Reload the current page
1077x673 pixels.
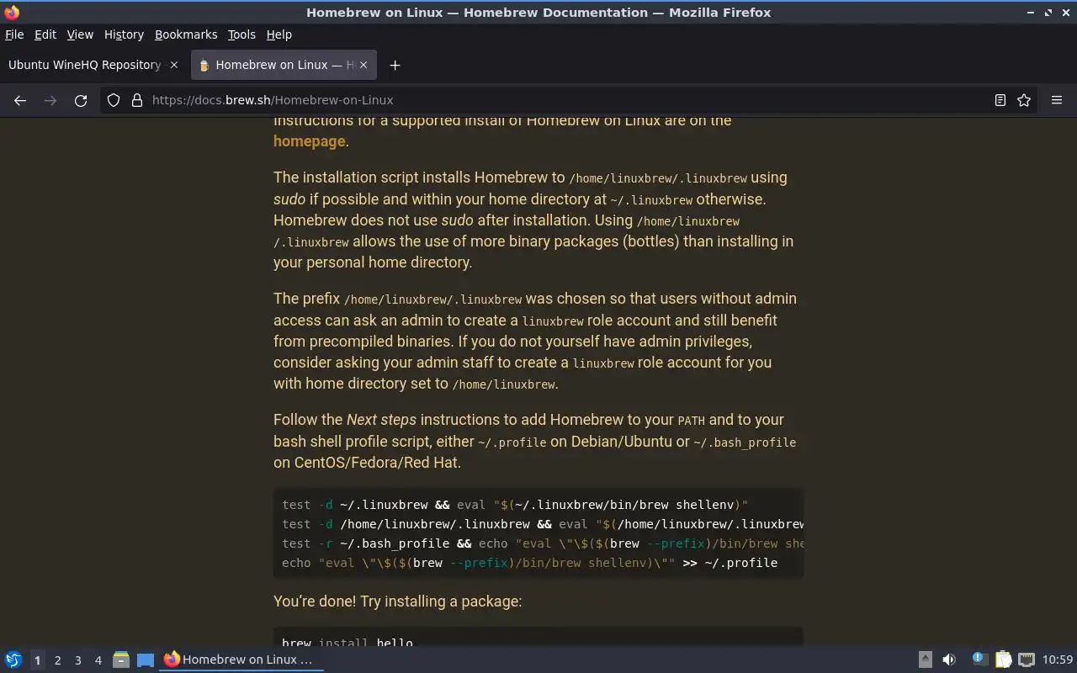pos(81,100)
